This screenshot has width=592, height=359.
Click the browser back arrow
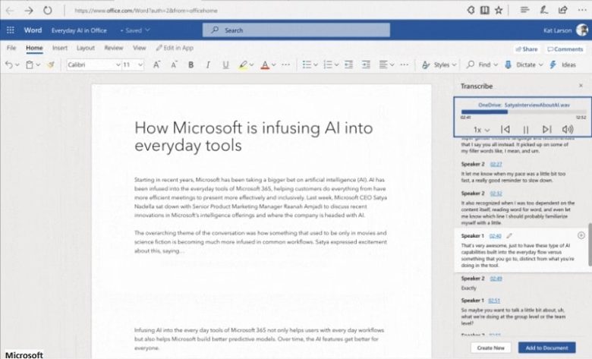pyautogui.click(x=10, y=11)
